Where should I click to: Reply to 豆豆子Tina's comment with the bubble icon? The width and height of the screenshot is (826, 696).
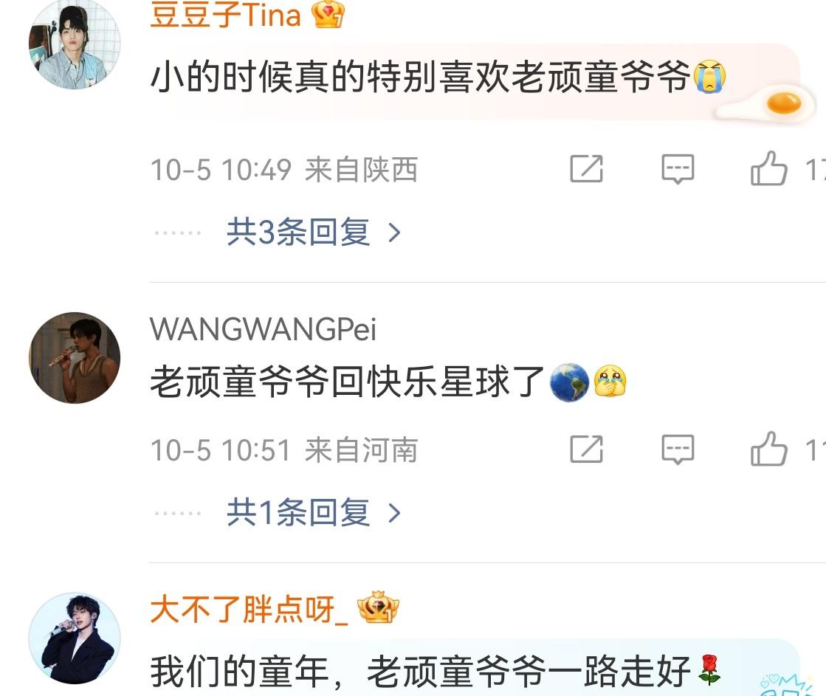point(678,169)
